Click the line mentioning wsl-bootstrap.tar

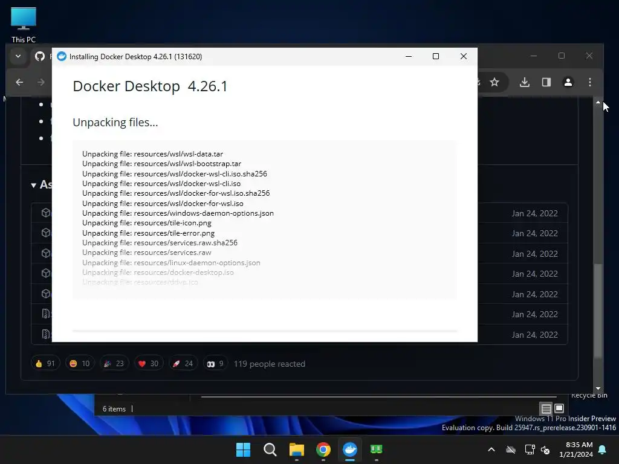161,164
